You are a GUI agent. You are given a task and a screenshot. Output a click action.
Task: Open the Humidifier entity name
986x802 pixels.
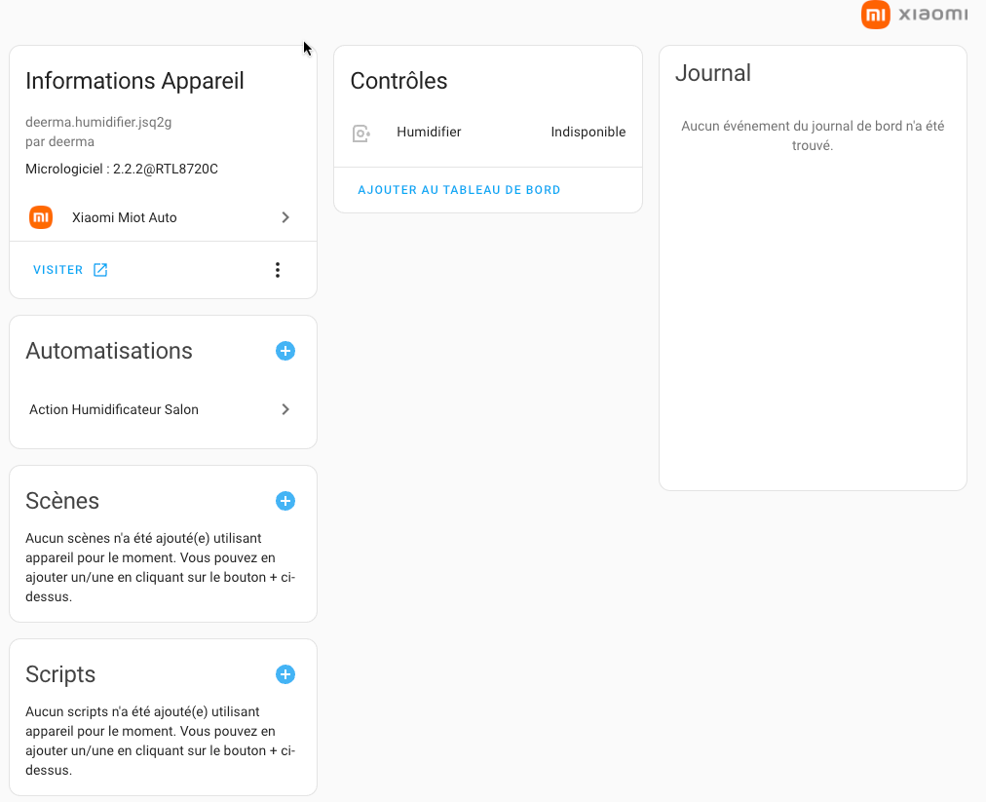(x=429, y=133)
